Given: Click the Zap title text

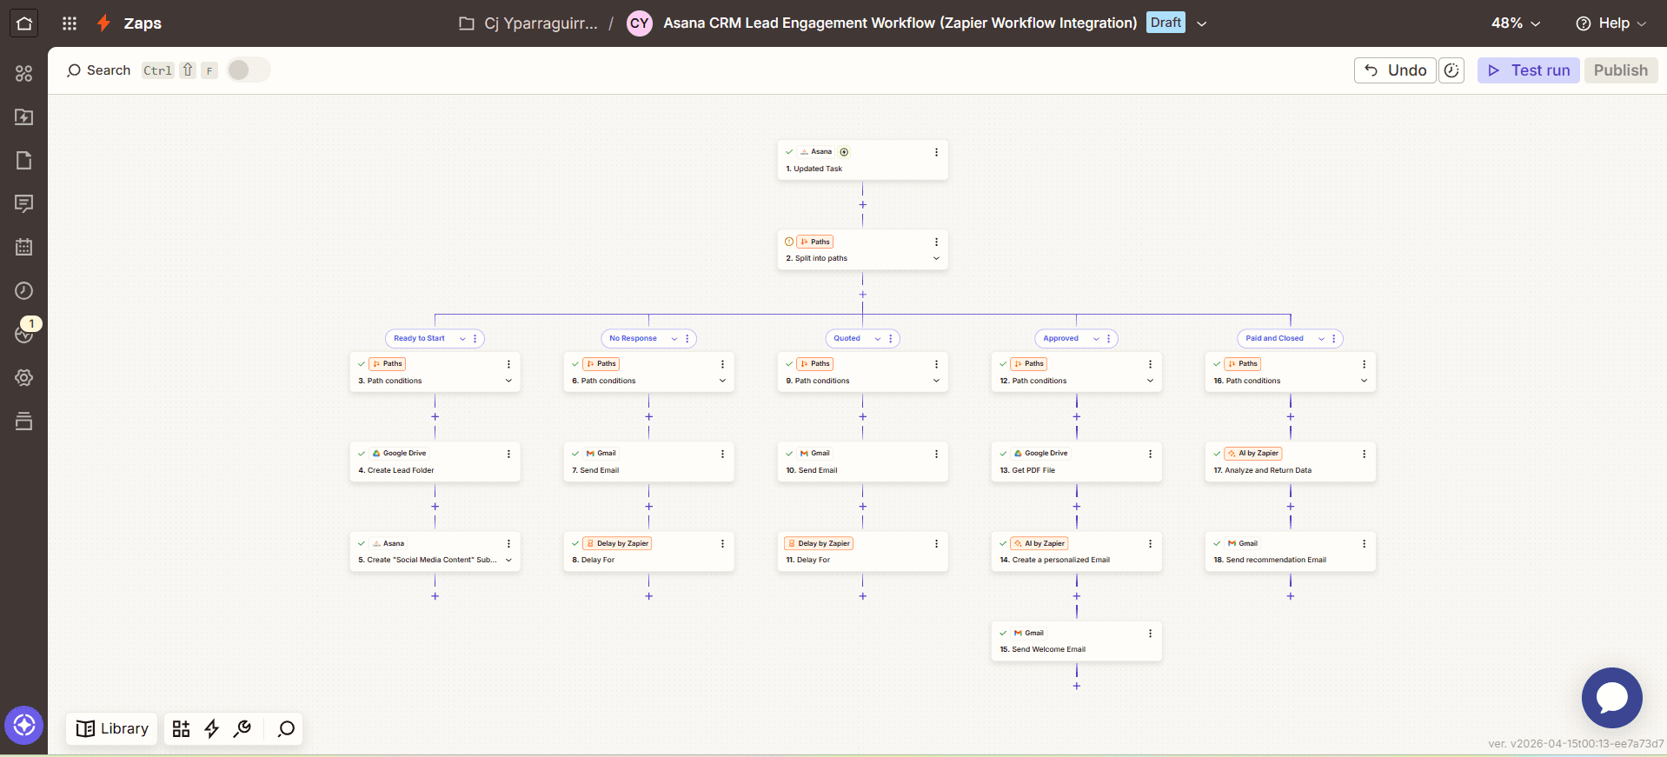Looking at the screenshot, I should pyautogui.click(x=900, y=23).
